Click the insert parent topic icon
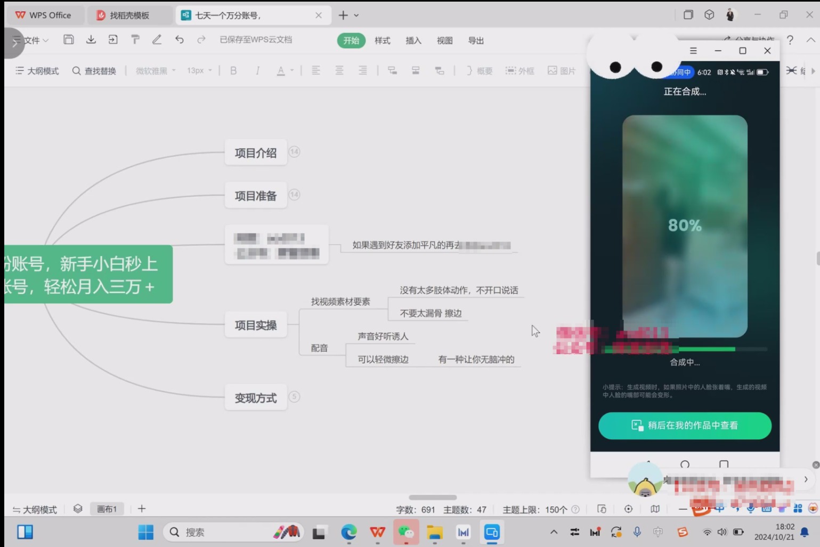Image resolution: width=820 pixels, height=547 pixels. (x=440, y=70)
